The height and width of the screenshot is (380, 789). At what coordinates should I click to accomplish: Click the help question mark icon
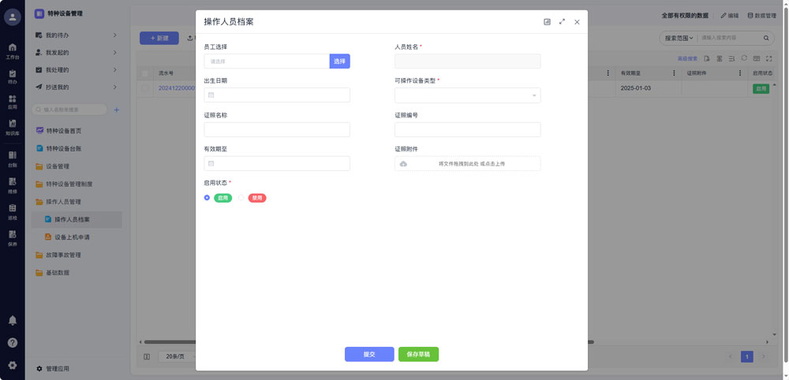(12, 343)
